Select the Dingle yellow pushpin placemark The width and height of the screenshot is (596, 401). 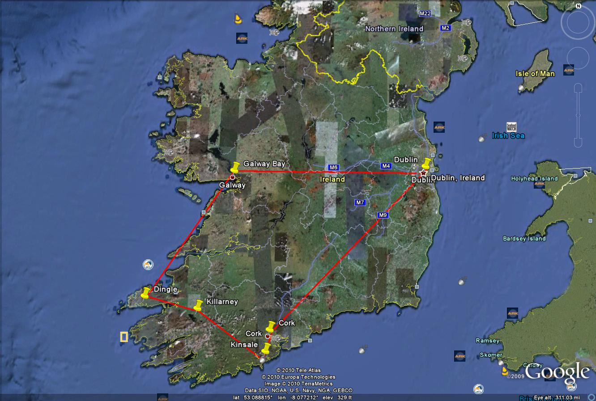(x=145, y=293)
